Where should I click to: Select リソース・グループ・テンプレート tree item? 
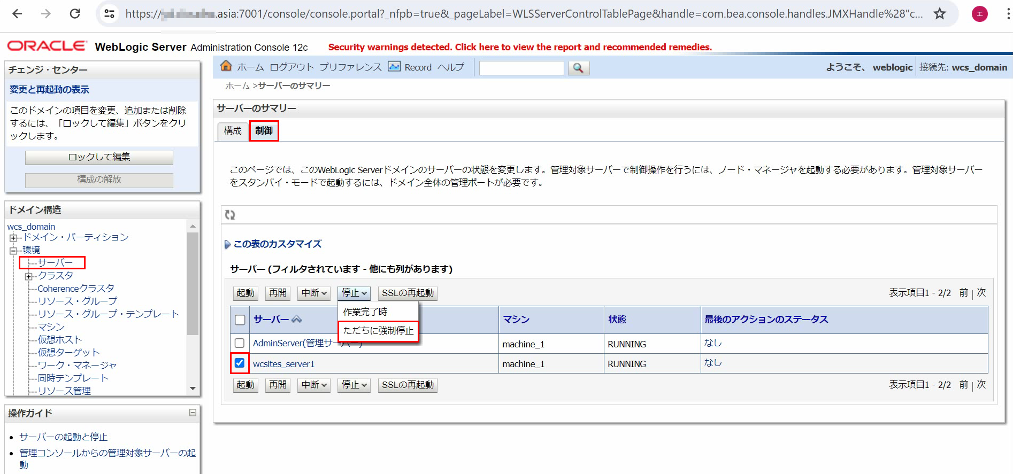click(x=109, y=314)
